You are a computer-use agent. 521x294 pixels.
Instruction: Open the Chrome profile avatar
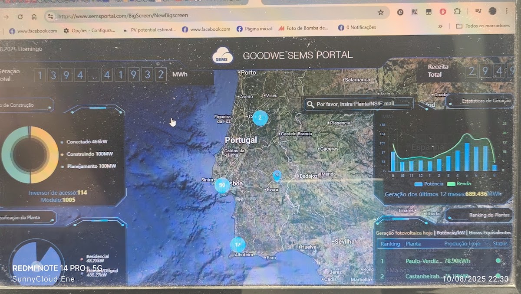pyautogui.click(x=492, y=11)
